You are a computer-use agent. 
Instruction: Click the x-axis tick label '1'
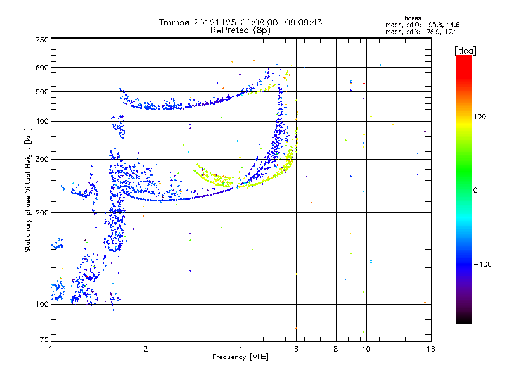click(51, 349)
